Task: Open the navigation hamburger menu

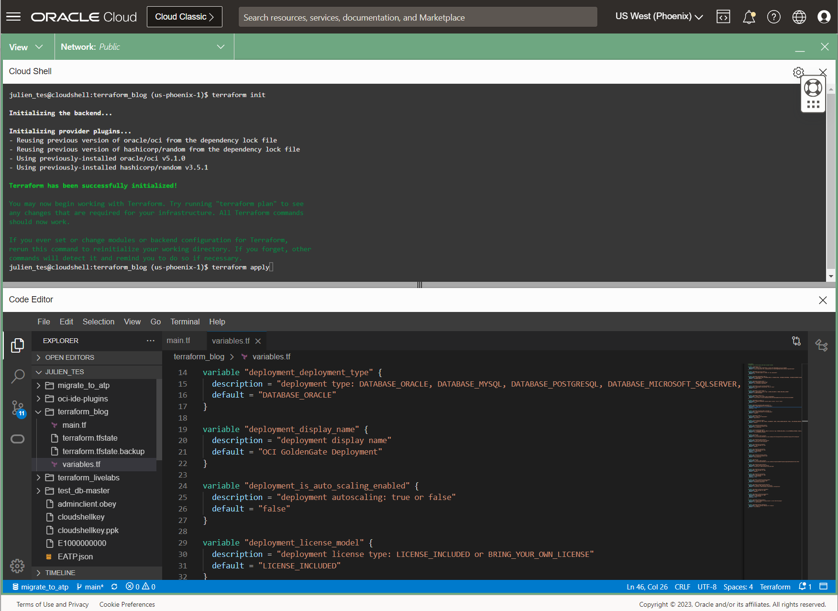Action: pos(13,16)
